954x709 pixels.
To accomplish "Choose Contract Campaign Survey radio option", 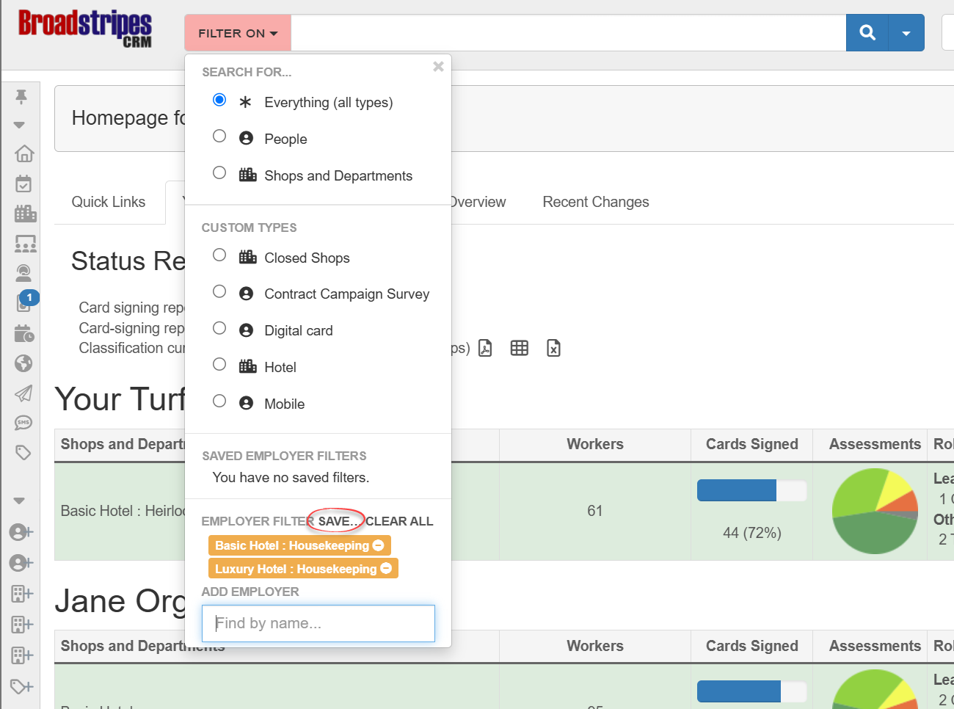I will point(219,291).
